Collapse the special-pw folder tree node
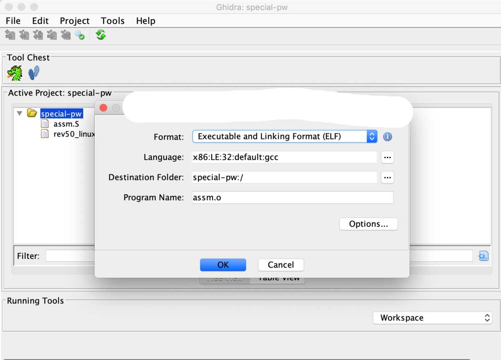 click(19, 113)
